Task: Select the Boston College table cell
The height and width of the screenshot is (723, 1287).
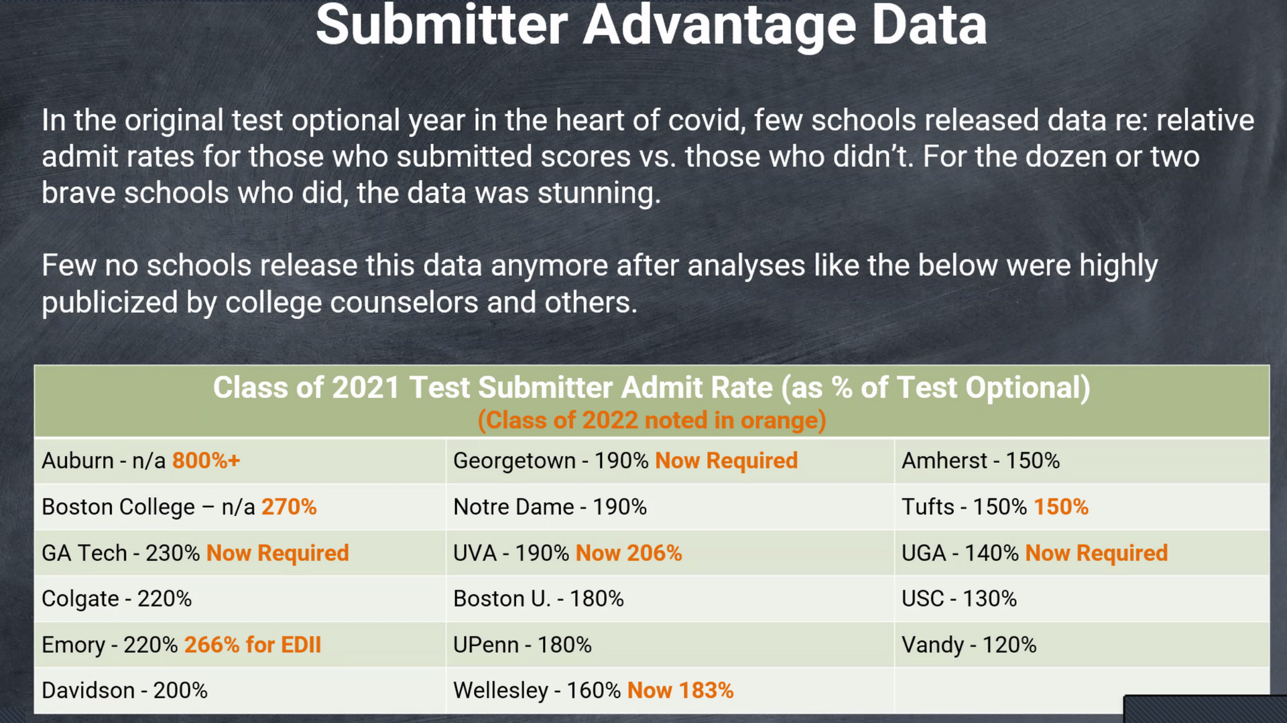Action: [x=179, y=507]
